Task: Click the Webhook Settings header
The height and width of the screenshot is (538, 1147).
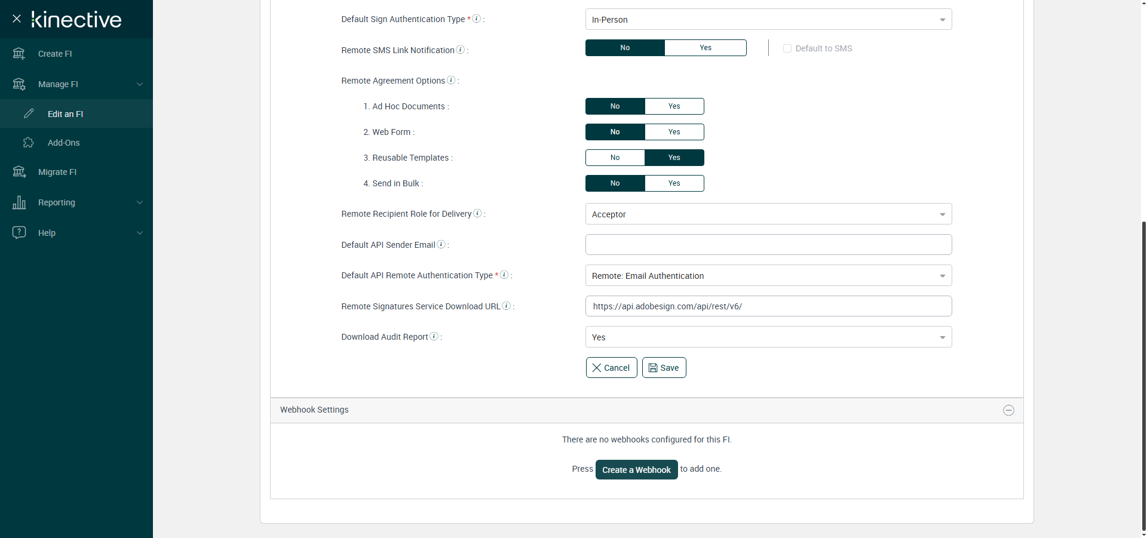Action: coord(647,410)
